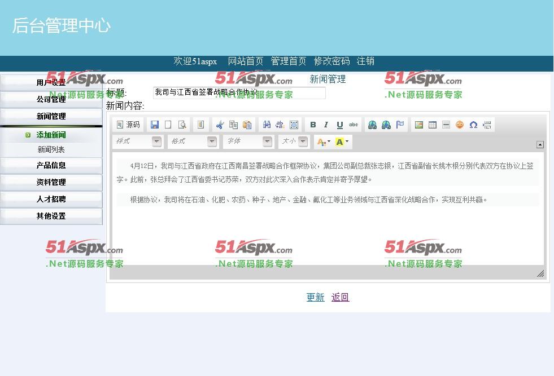Open the 大小 size dropdown
The width and height of the screenshot is (554, 376).
(x=294, y=141)
